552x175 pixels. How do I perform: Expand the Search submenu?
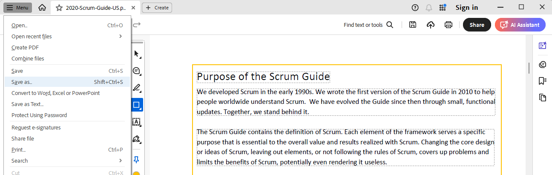click(x=121, y=161)
